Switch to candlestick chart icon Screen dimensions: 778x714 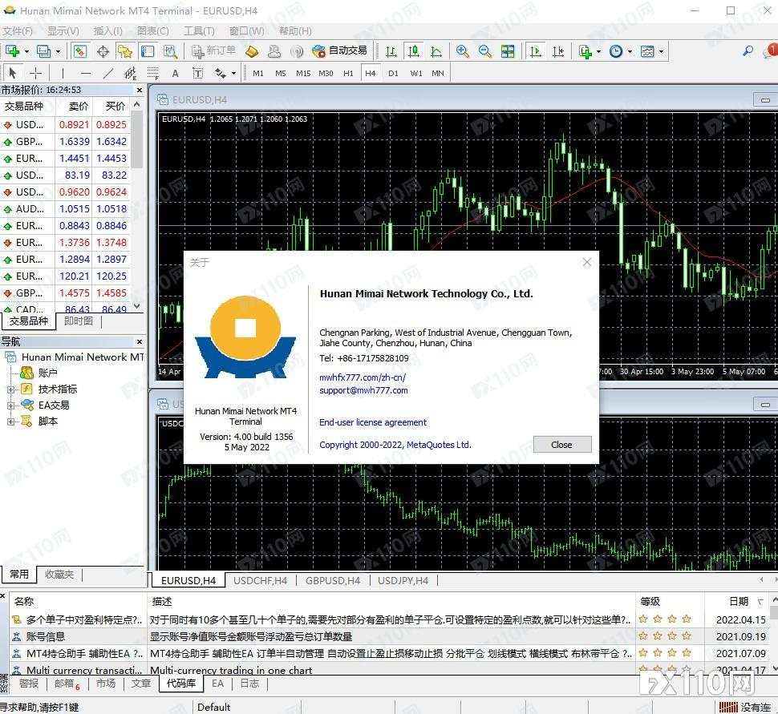coord(413,51)
